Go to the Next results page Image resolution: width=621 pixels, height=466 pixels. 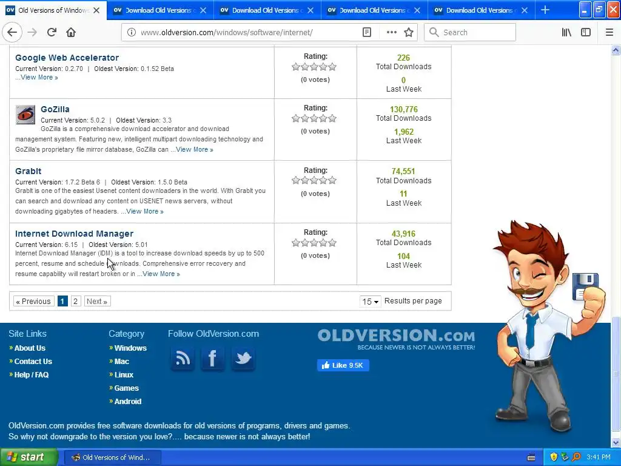click(x=97, y=301)
